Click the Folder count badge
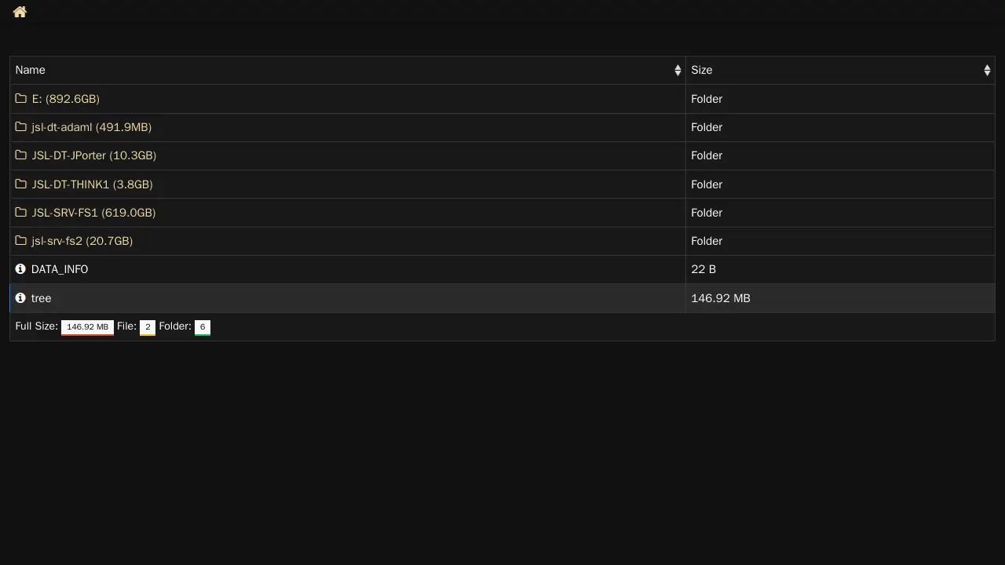This screenshot has height=565, width=1005. pyautogui.click(x=202, y=327)
